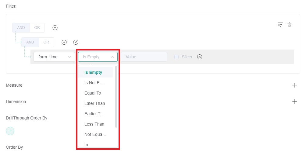Viewport: 306px width, 152px height.
Task: Add a new Measure with plus icon
Action: point(294,85)
